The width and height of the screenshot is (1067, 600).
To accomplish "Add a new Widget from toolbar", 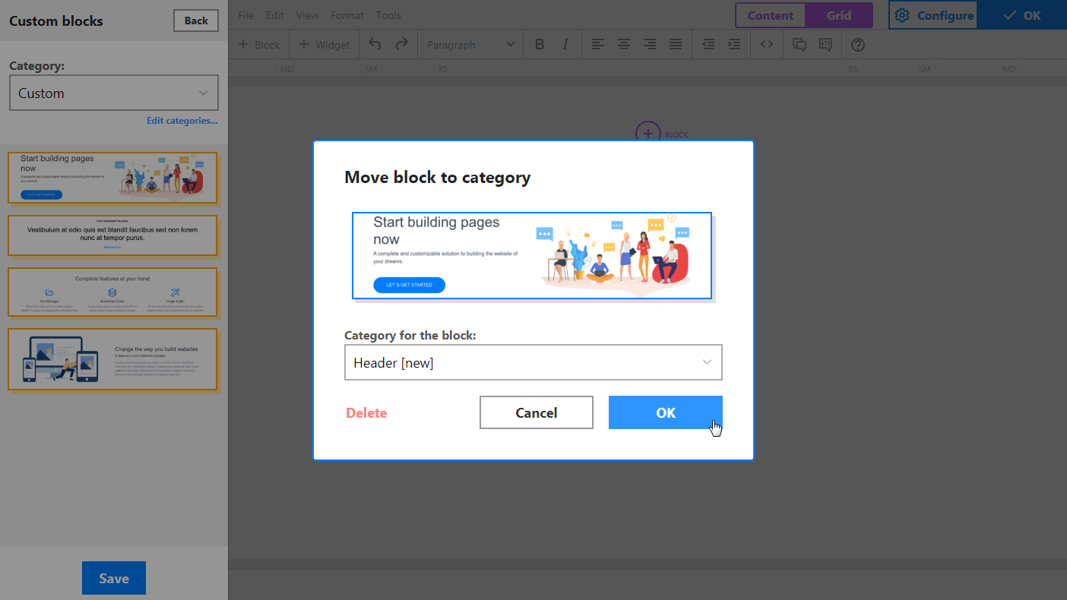I will (x=325, y=44).
